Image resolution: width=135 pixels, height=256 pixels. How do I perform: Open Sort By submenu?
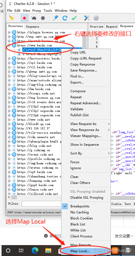coord(86,153)
